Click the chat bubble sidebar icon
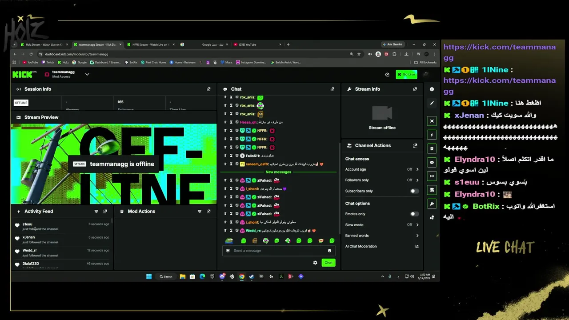This screenshot has height=320, width=569. pyautogui.click(x=432, y=163)
